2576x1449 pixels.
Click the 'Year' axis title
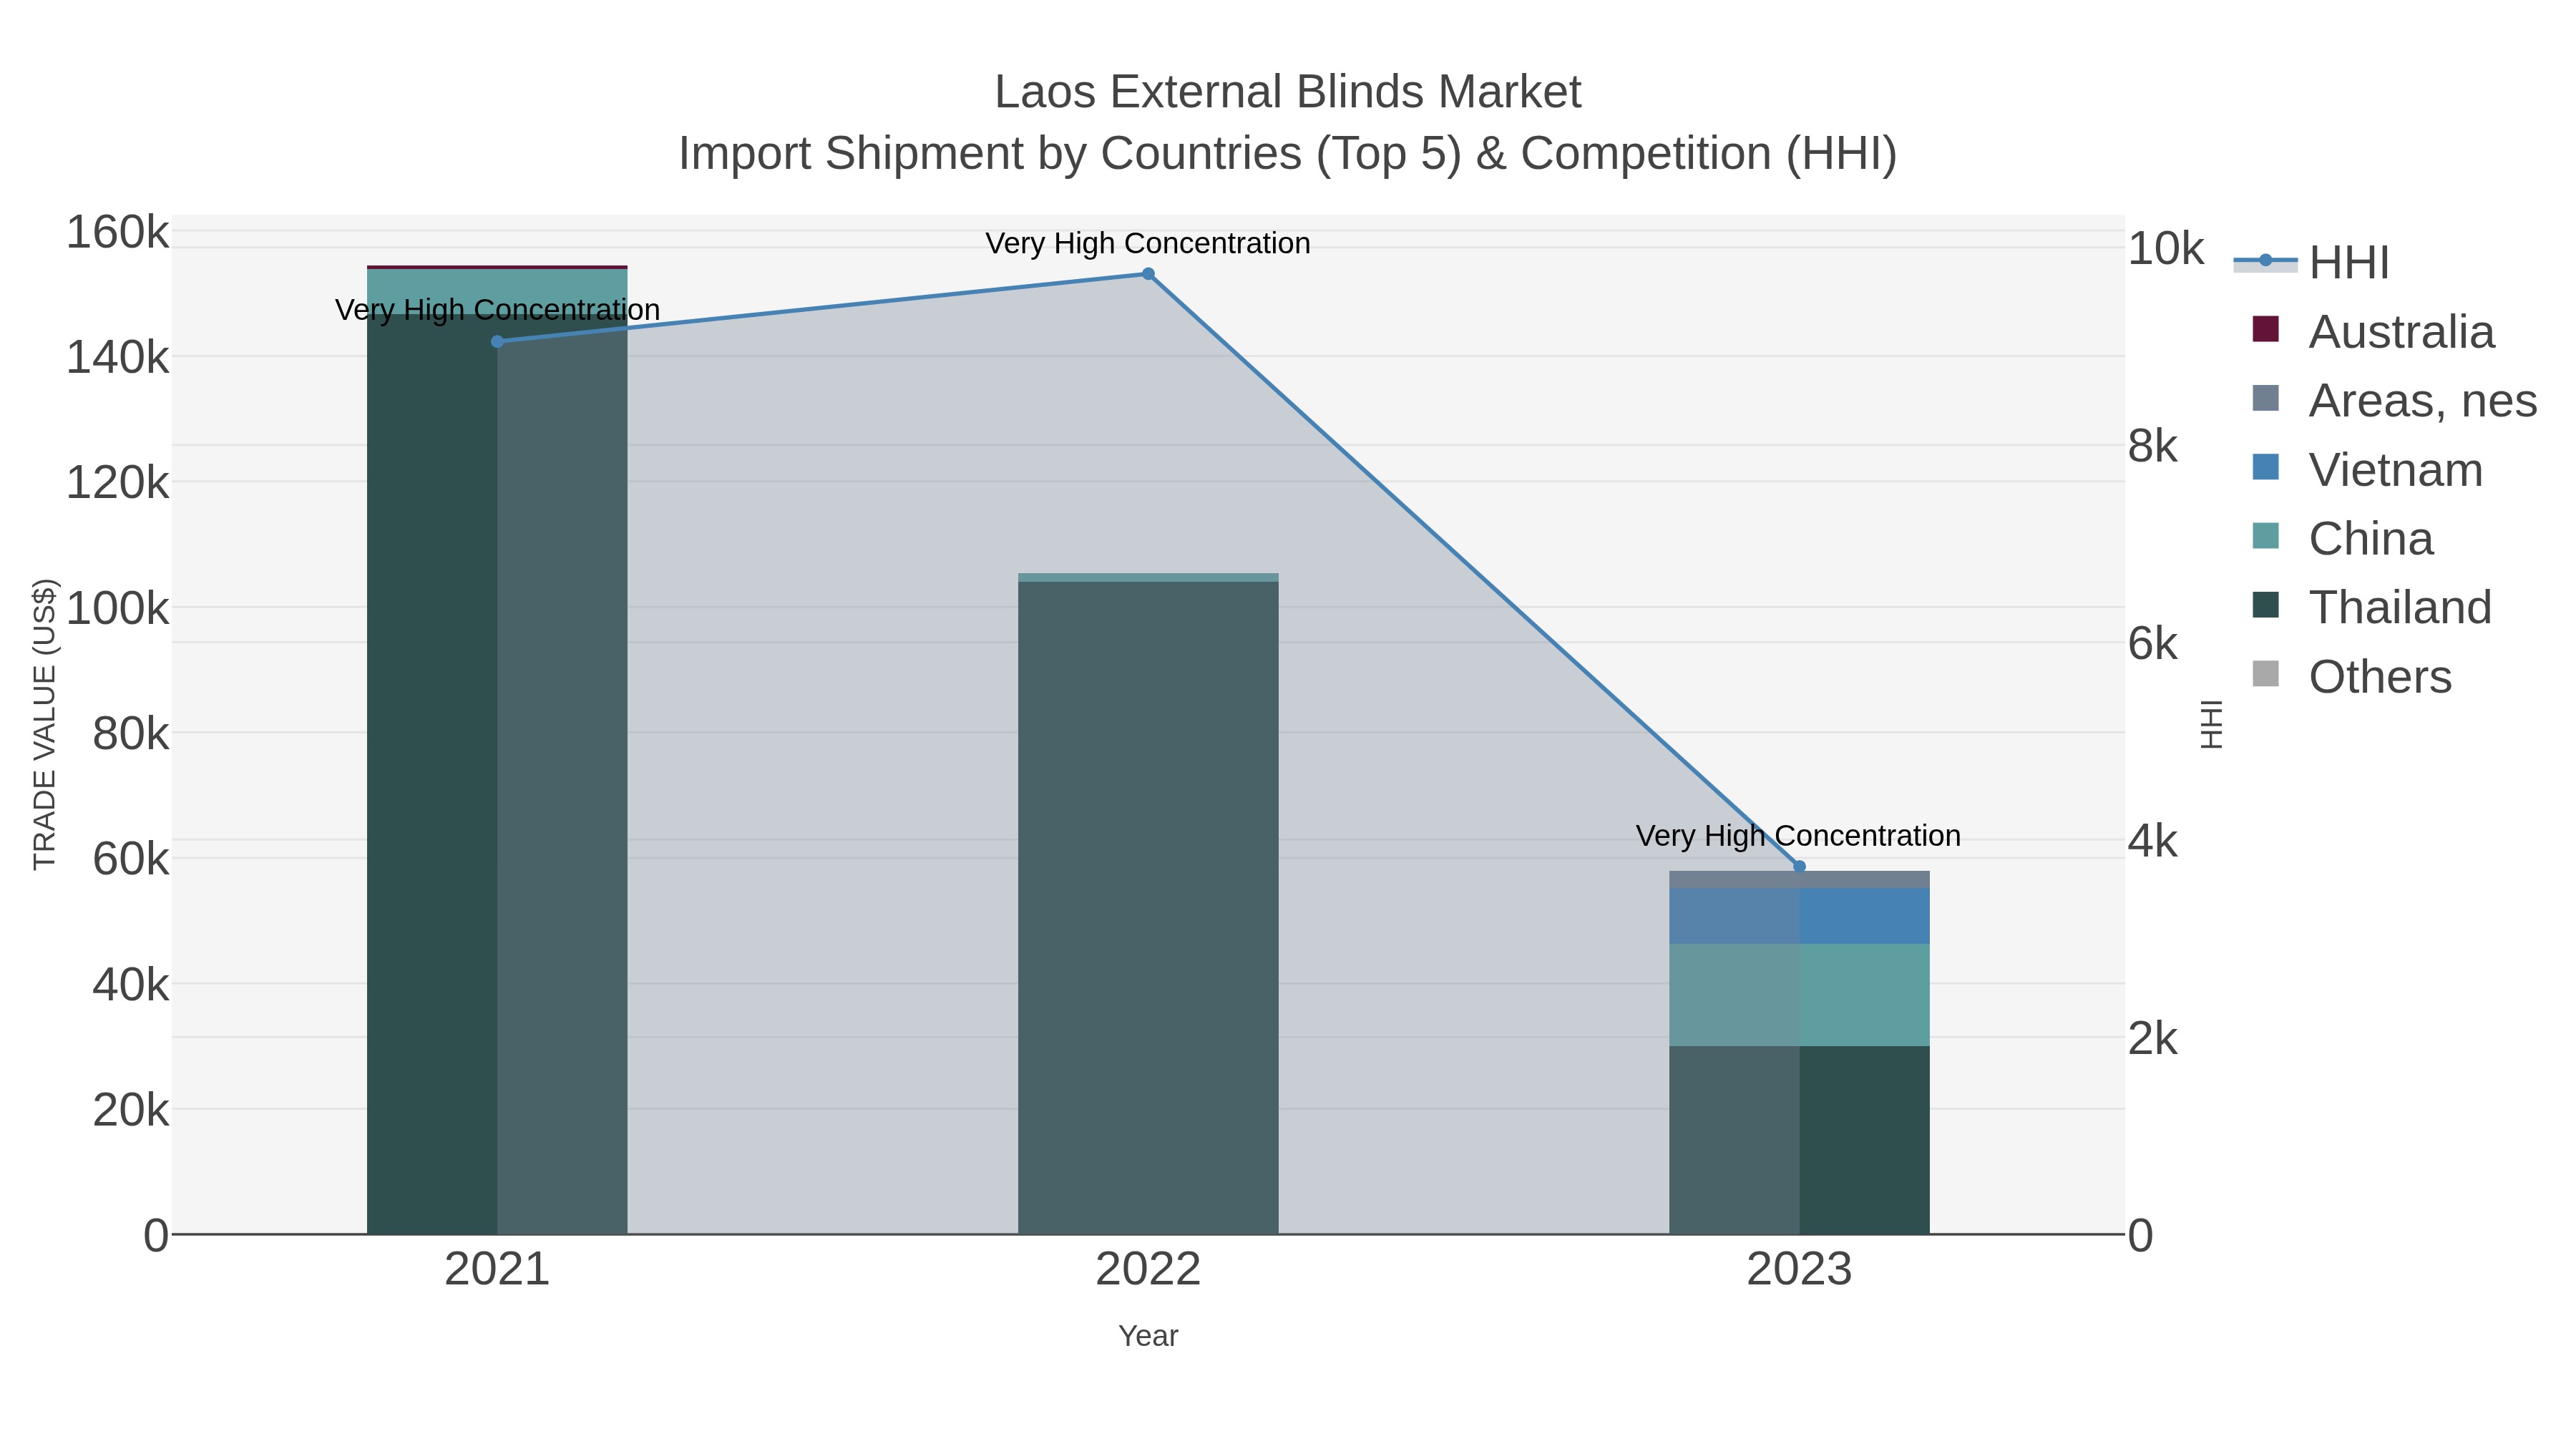[1148, 1336]
